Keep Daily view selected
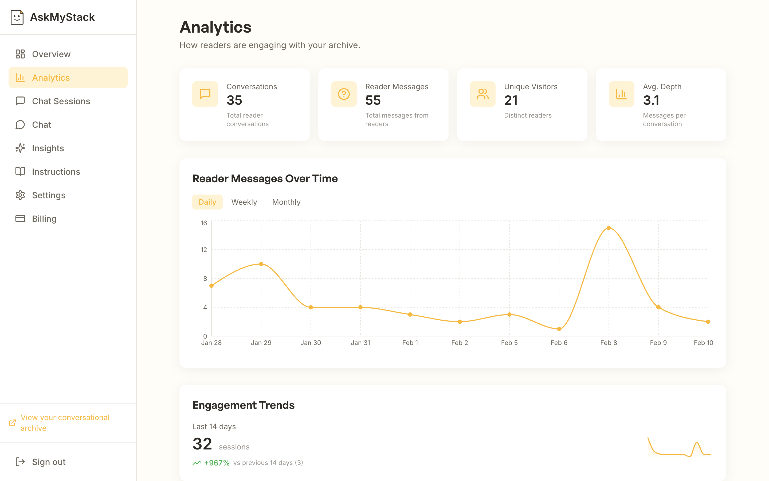This screenshot has width=769, height=481. [207, 202]
